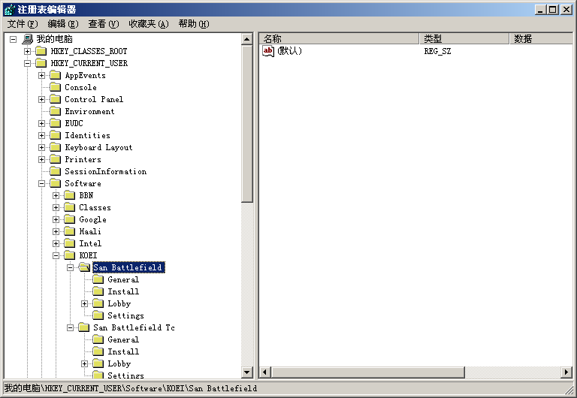Click the Google key folder icon

tap(69, 219)
